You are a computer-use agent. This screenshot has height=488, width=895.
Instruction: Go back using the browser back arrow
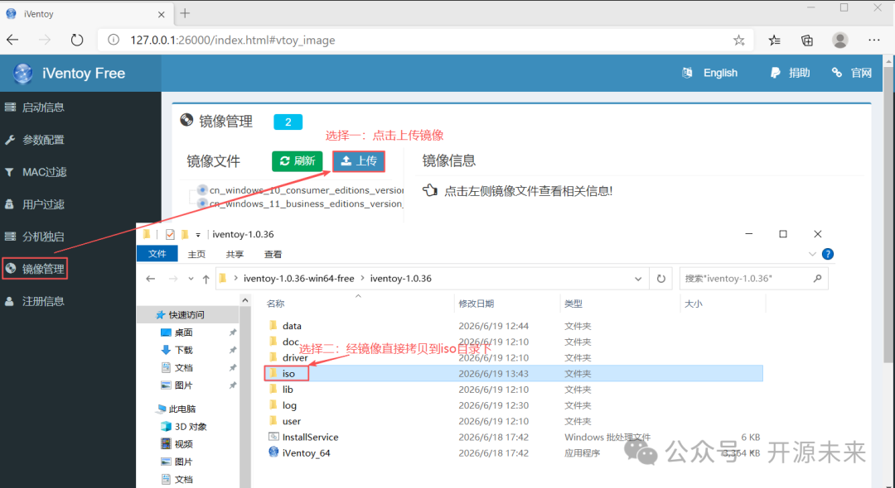coord(12,40)
